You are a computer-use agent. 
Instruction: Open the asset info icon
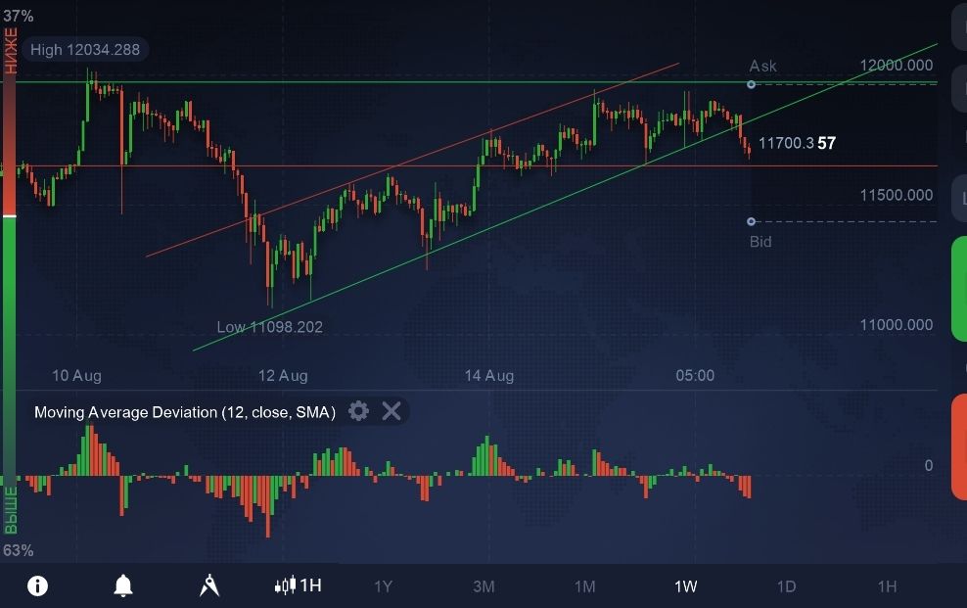click(37, 585)
